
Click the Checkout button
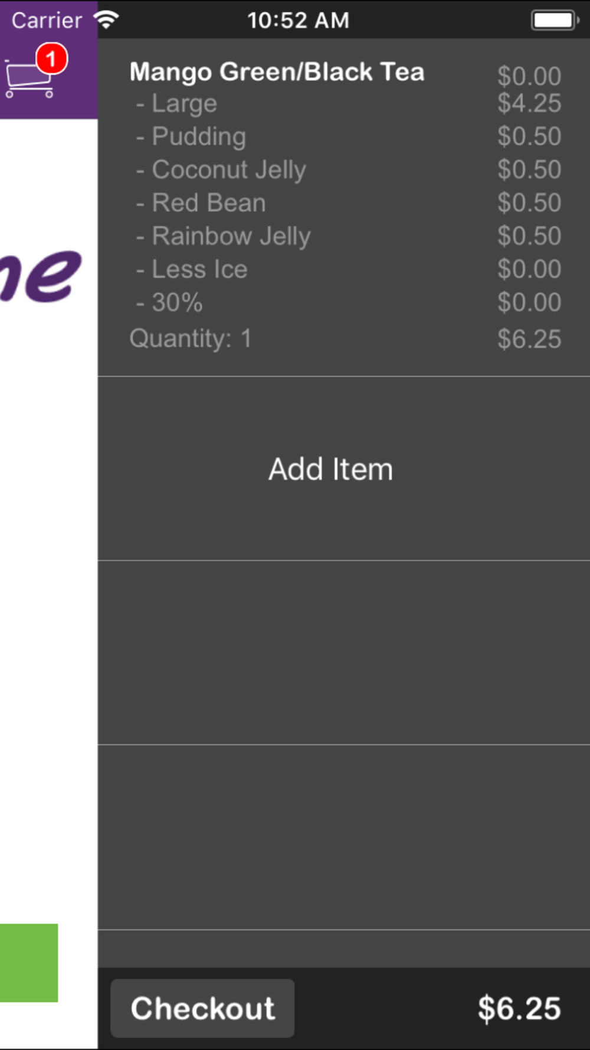202,1008
